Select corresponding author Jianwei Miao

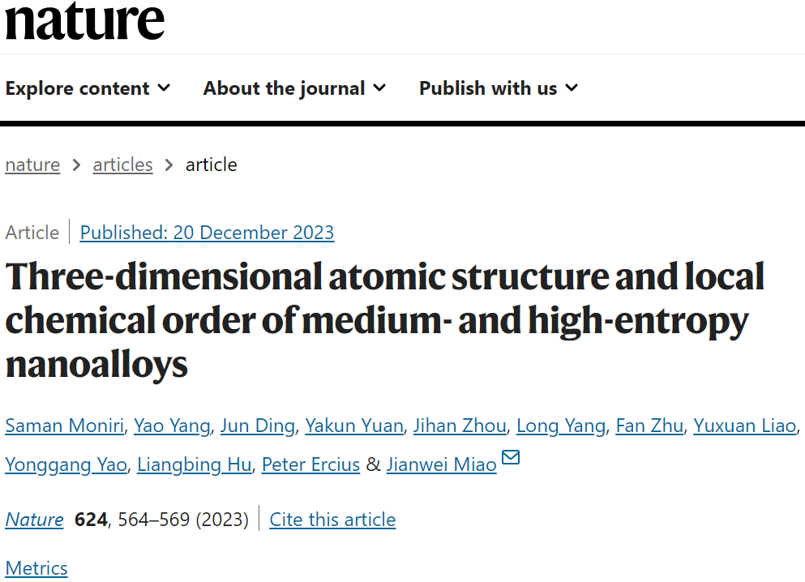coord(442,464)
